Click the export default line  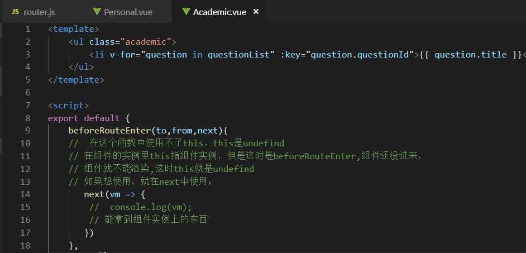click(x=89, y=118)
